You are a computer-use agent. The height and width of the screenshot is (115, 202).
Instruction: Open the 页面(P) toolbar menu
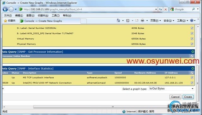click(x=156, y=20)
